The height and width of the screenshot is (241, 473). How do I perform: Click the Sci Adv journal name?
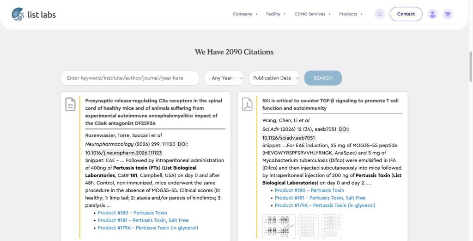tap(271, 129)
